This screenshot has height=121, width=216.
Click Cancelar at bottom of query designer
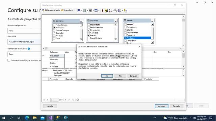[x=176, y=106]
